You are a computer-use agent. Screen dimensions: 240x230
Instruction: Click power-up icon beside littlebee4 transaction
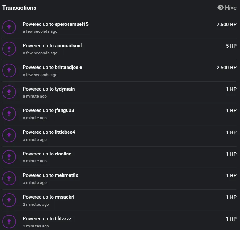tap(9, 135)
